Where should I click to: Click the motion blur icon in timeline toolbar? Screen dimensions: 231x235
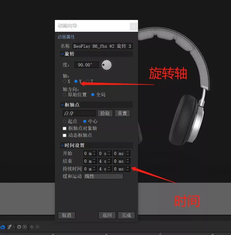[10, 227]
